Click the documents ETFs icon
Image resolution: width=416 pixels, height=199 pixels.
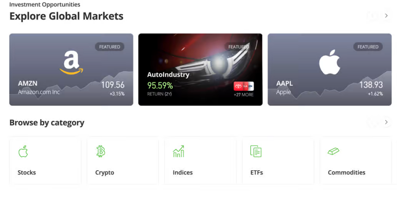(x=256, y=152)
